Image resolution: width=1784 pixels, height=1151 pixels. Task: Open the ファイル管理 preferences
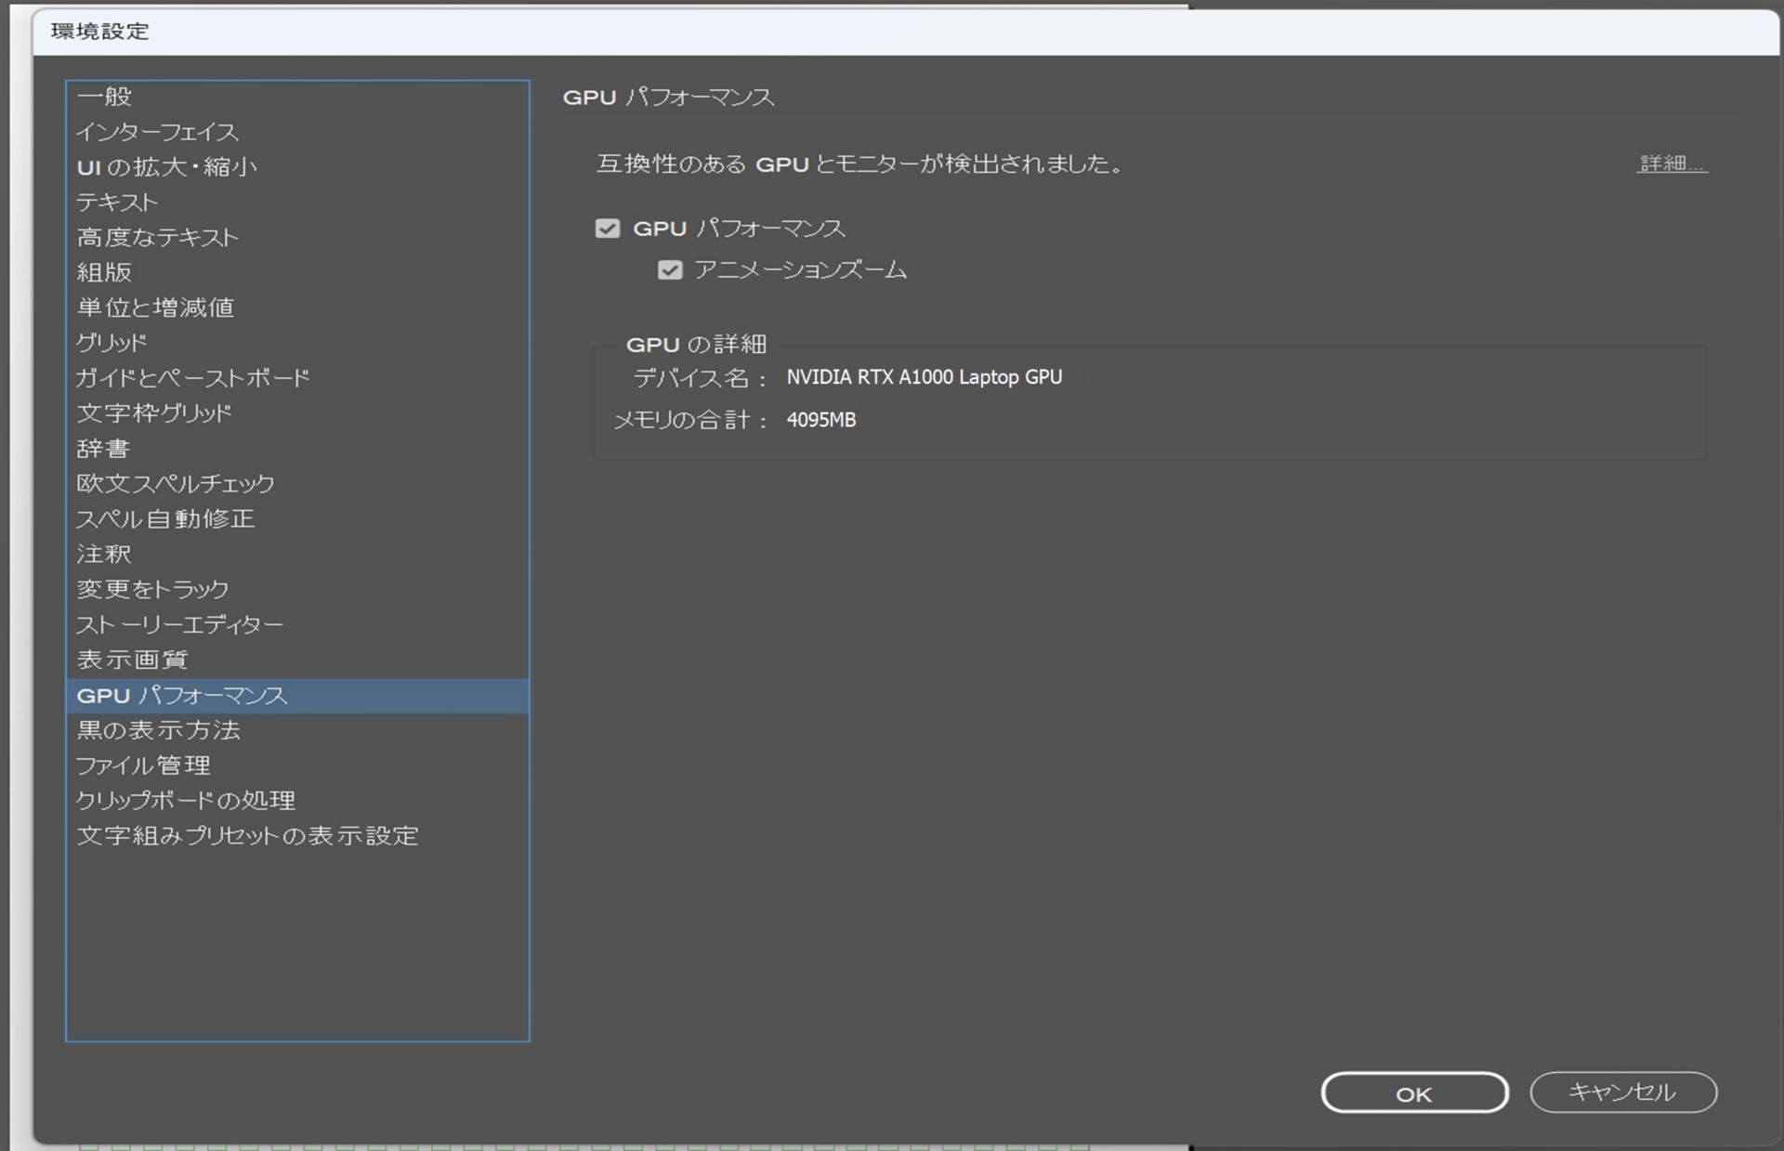click(x=144, y=765)
